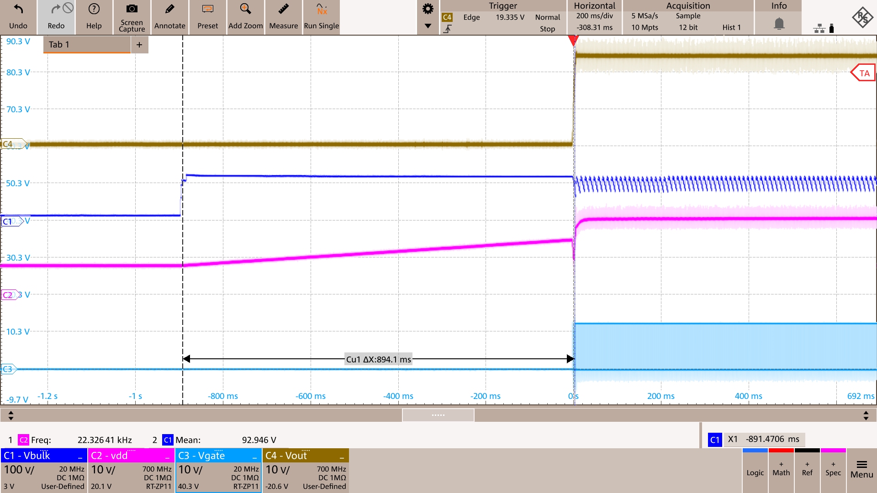Take a screenshot with Screen Capture
The width and height of the screenshot is (877, 493).
[x=132, y=17]
